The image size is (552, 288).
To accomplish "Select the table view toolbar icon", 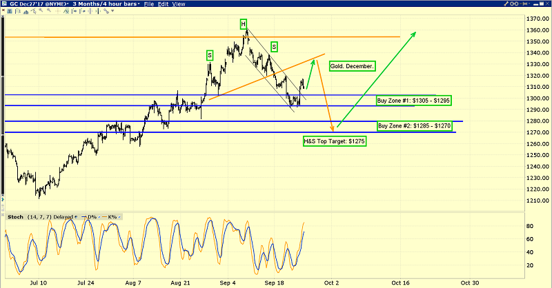I will [x=10, y=11].
